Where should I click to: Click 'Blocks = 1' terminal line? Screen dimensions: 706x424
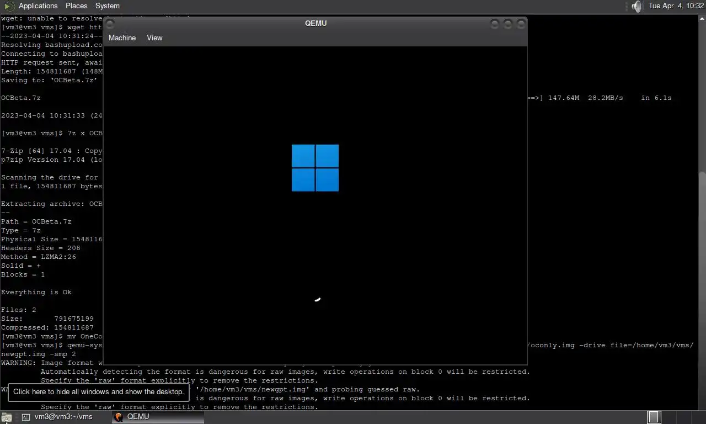tap(23, 274)
